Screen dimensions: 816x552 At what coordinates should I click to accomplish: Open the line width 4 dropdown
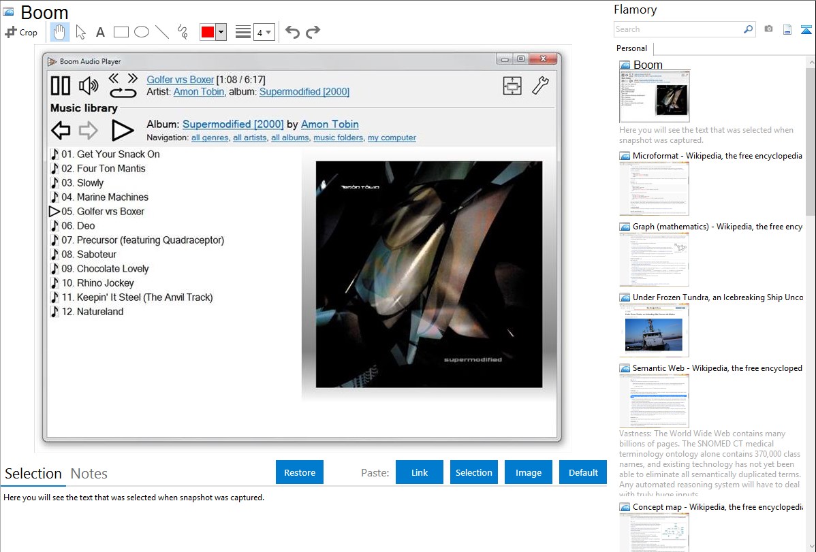(264, 32)
